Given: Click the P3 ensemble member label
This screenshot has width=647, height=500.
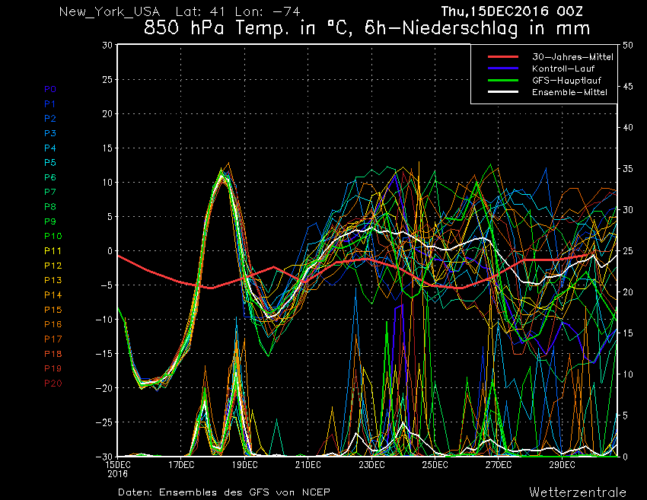Looking at the screenshot, I should coord(50,133).
